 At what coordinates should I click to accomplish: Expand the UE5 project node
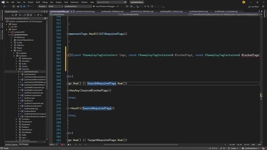(x=9, y=27)
